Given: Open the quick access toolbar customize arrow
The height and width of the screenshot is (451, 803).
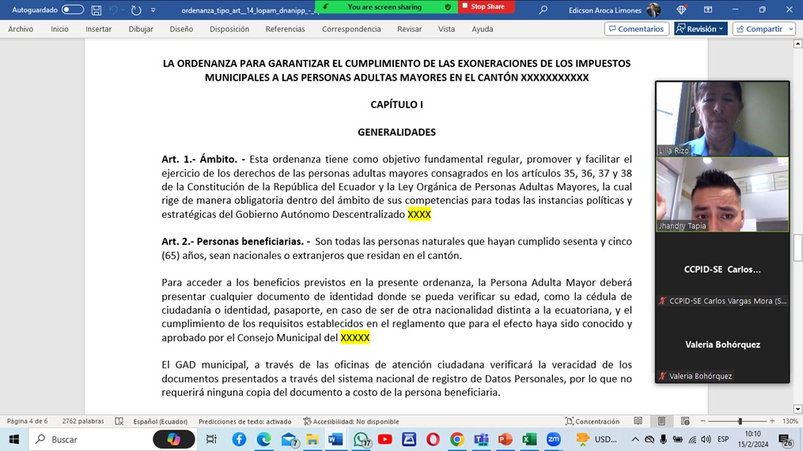Looking at the screenshot, I should click(153, 10).
